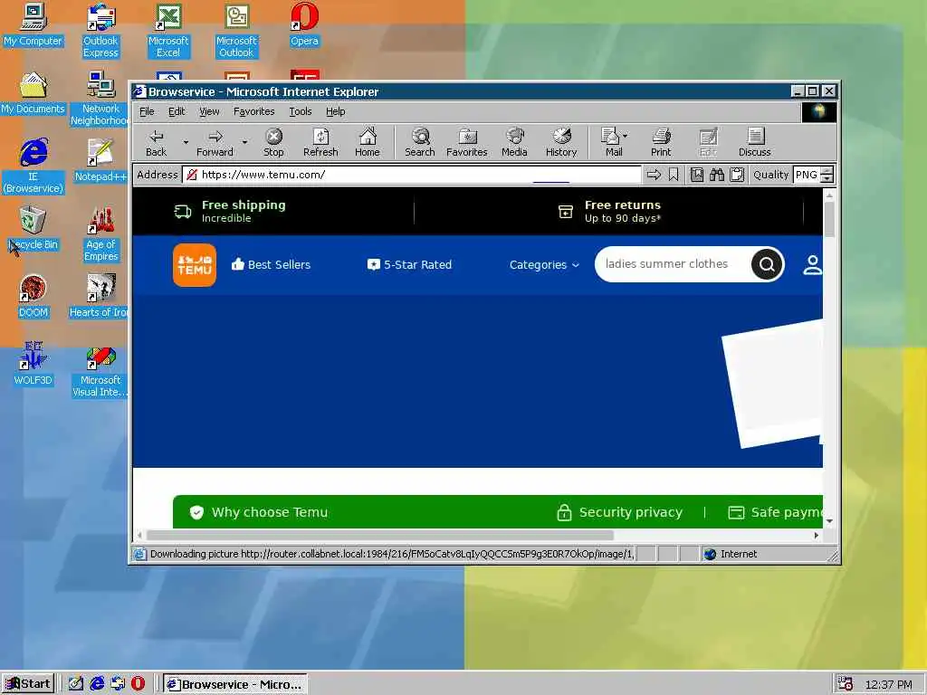927x695 pixels.
Task: Open the Start menu
Action: (28, 684)
